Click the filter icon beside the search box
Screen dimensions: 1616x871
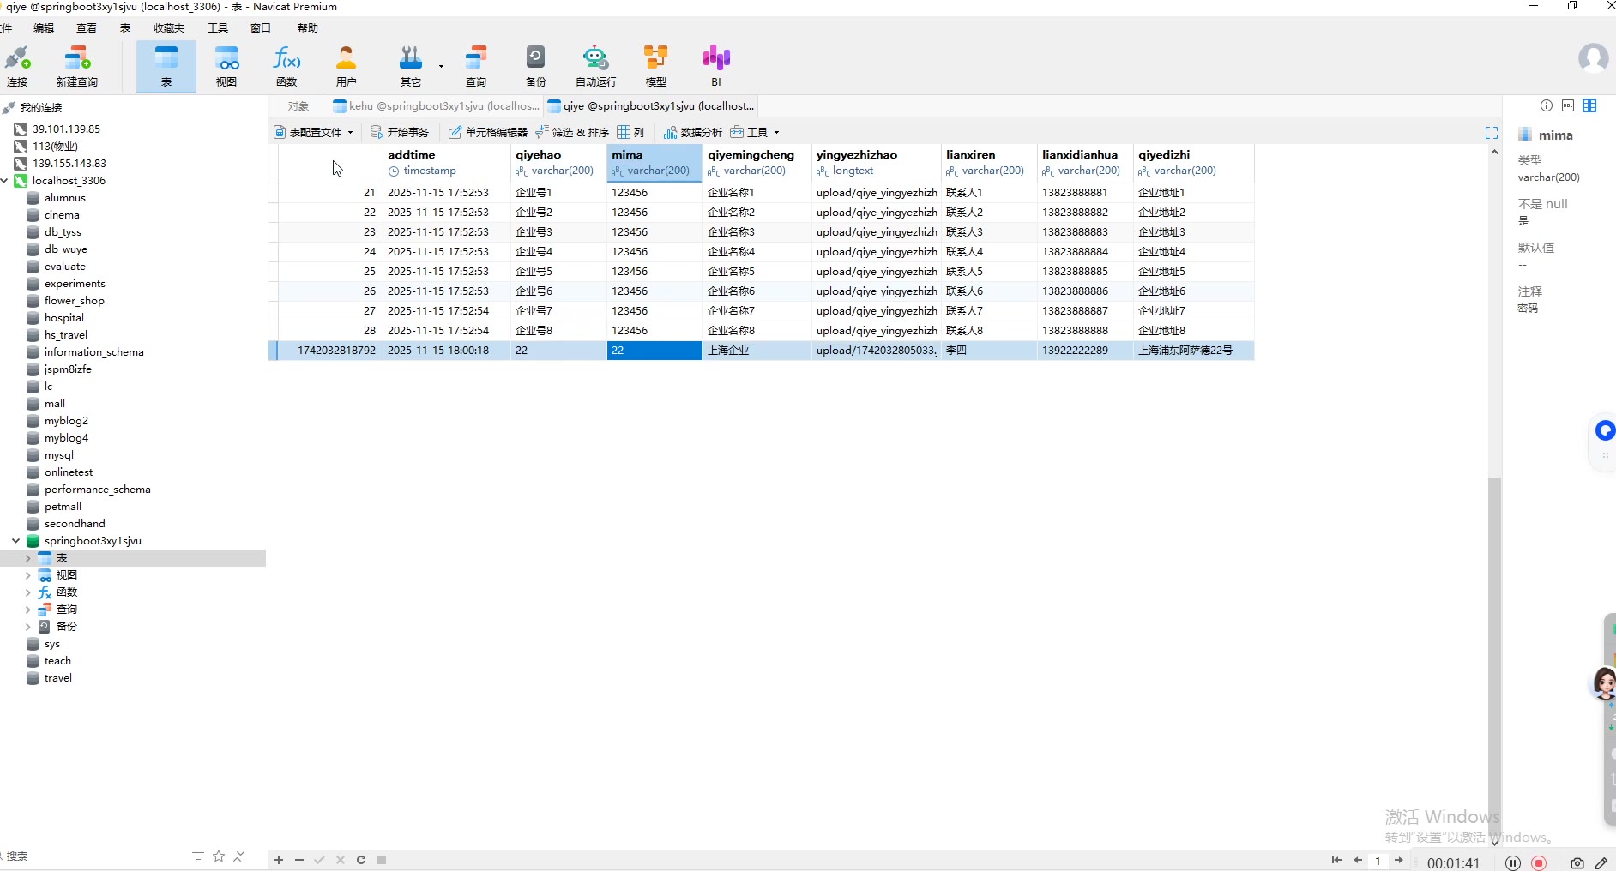pyautogui.click(x=198, y=856)
